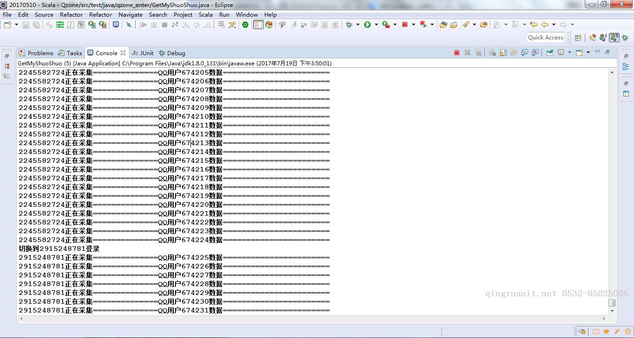
Task: Click the Quick Access search field
Action: pos(546,38)
